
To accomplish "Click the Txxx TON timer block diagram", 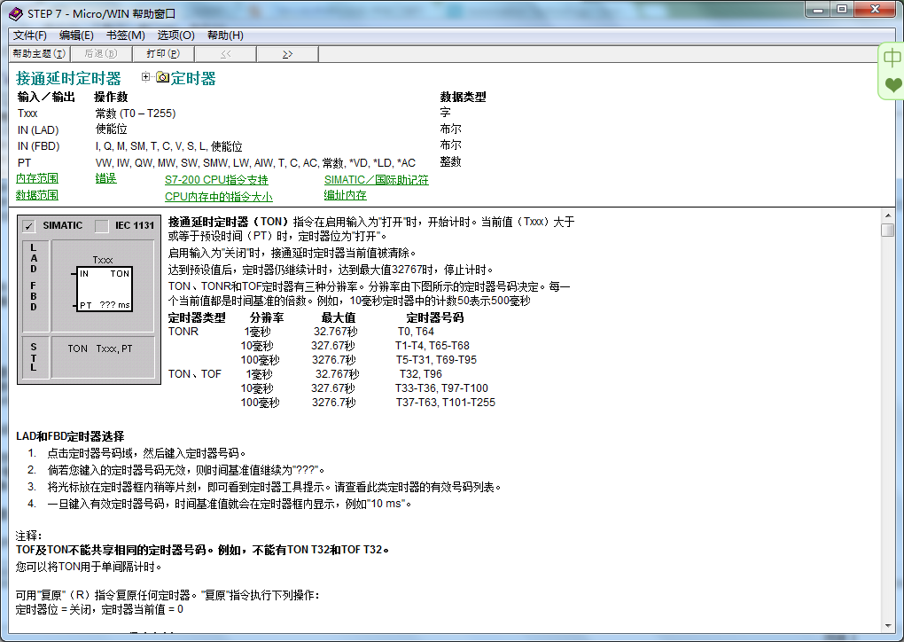I will point(103,284).
